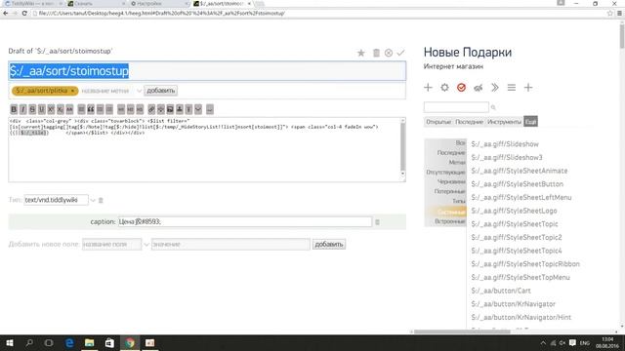
Task: Open control panel gear icon in sidebar
Action: [445, 87]
